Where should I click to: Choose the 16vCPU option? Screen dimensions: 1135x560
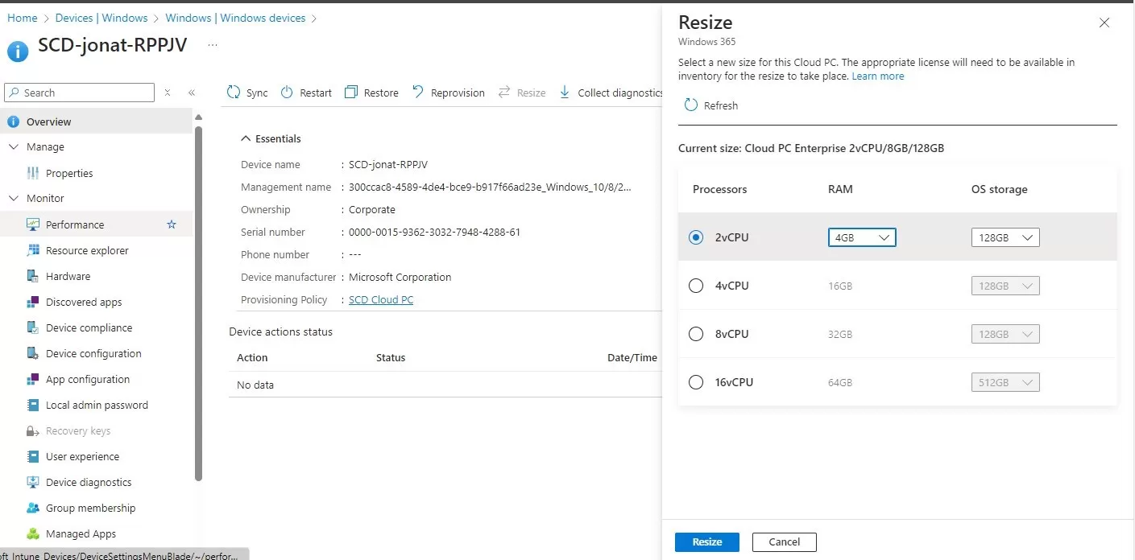(x=695, y=382)
